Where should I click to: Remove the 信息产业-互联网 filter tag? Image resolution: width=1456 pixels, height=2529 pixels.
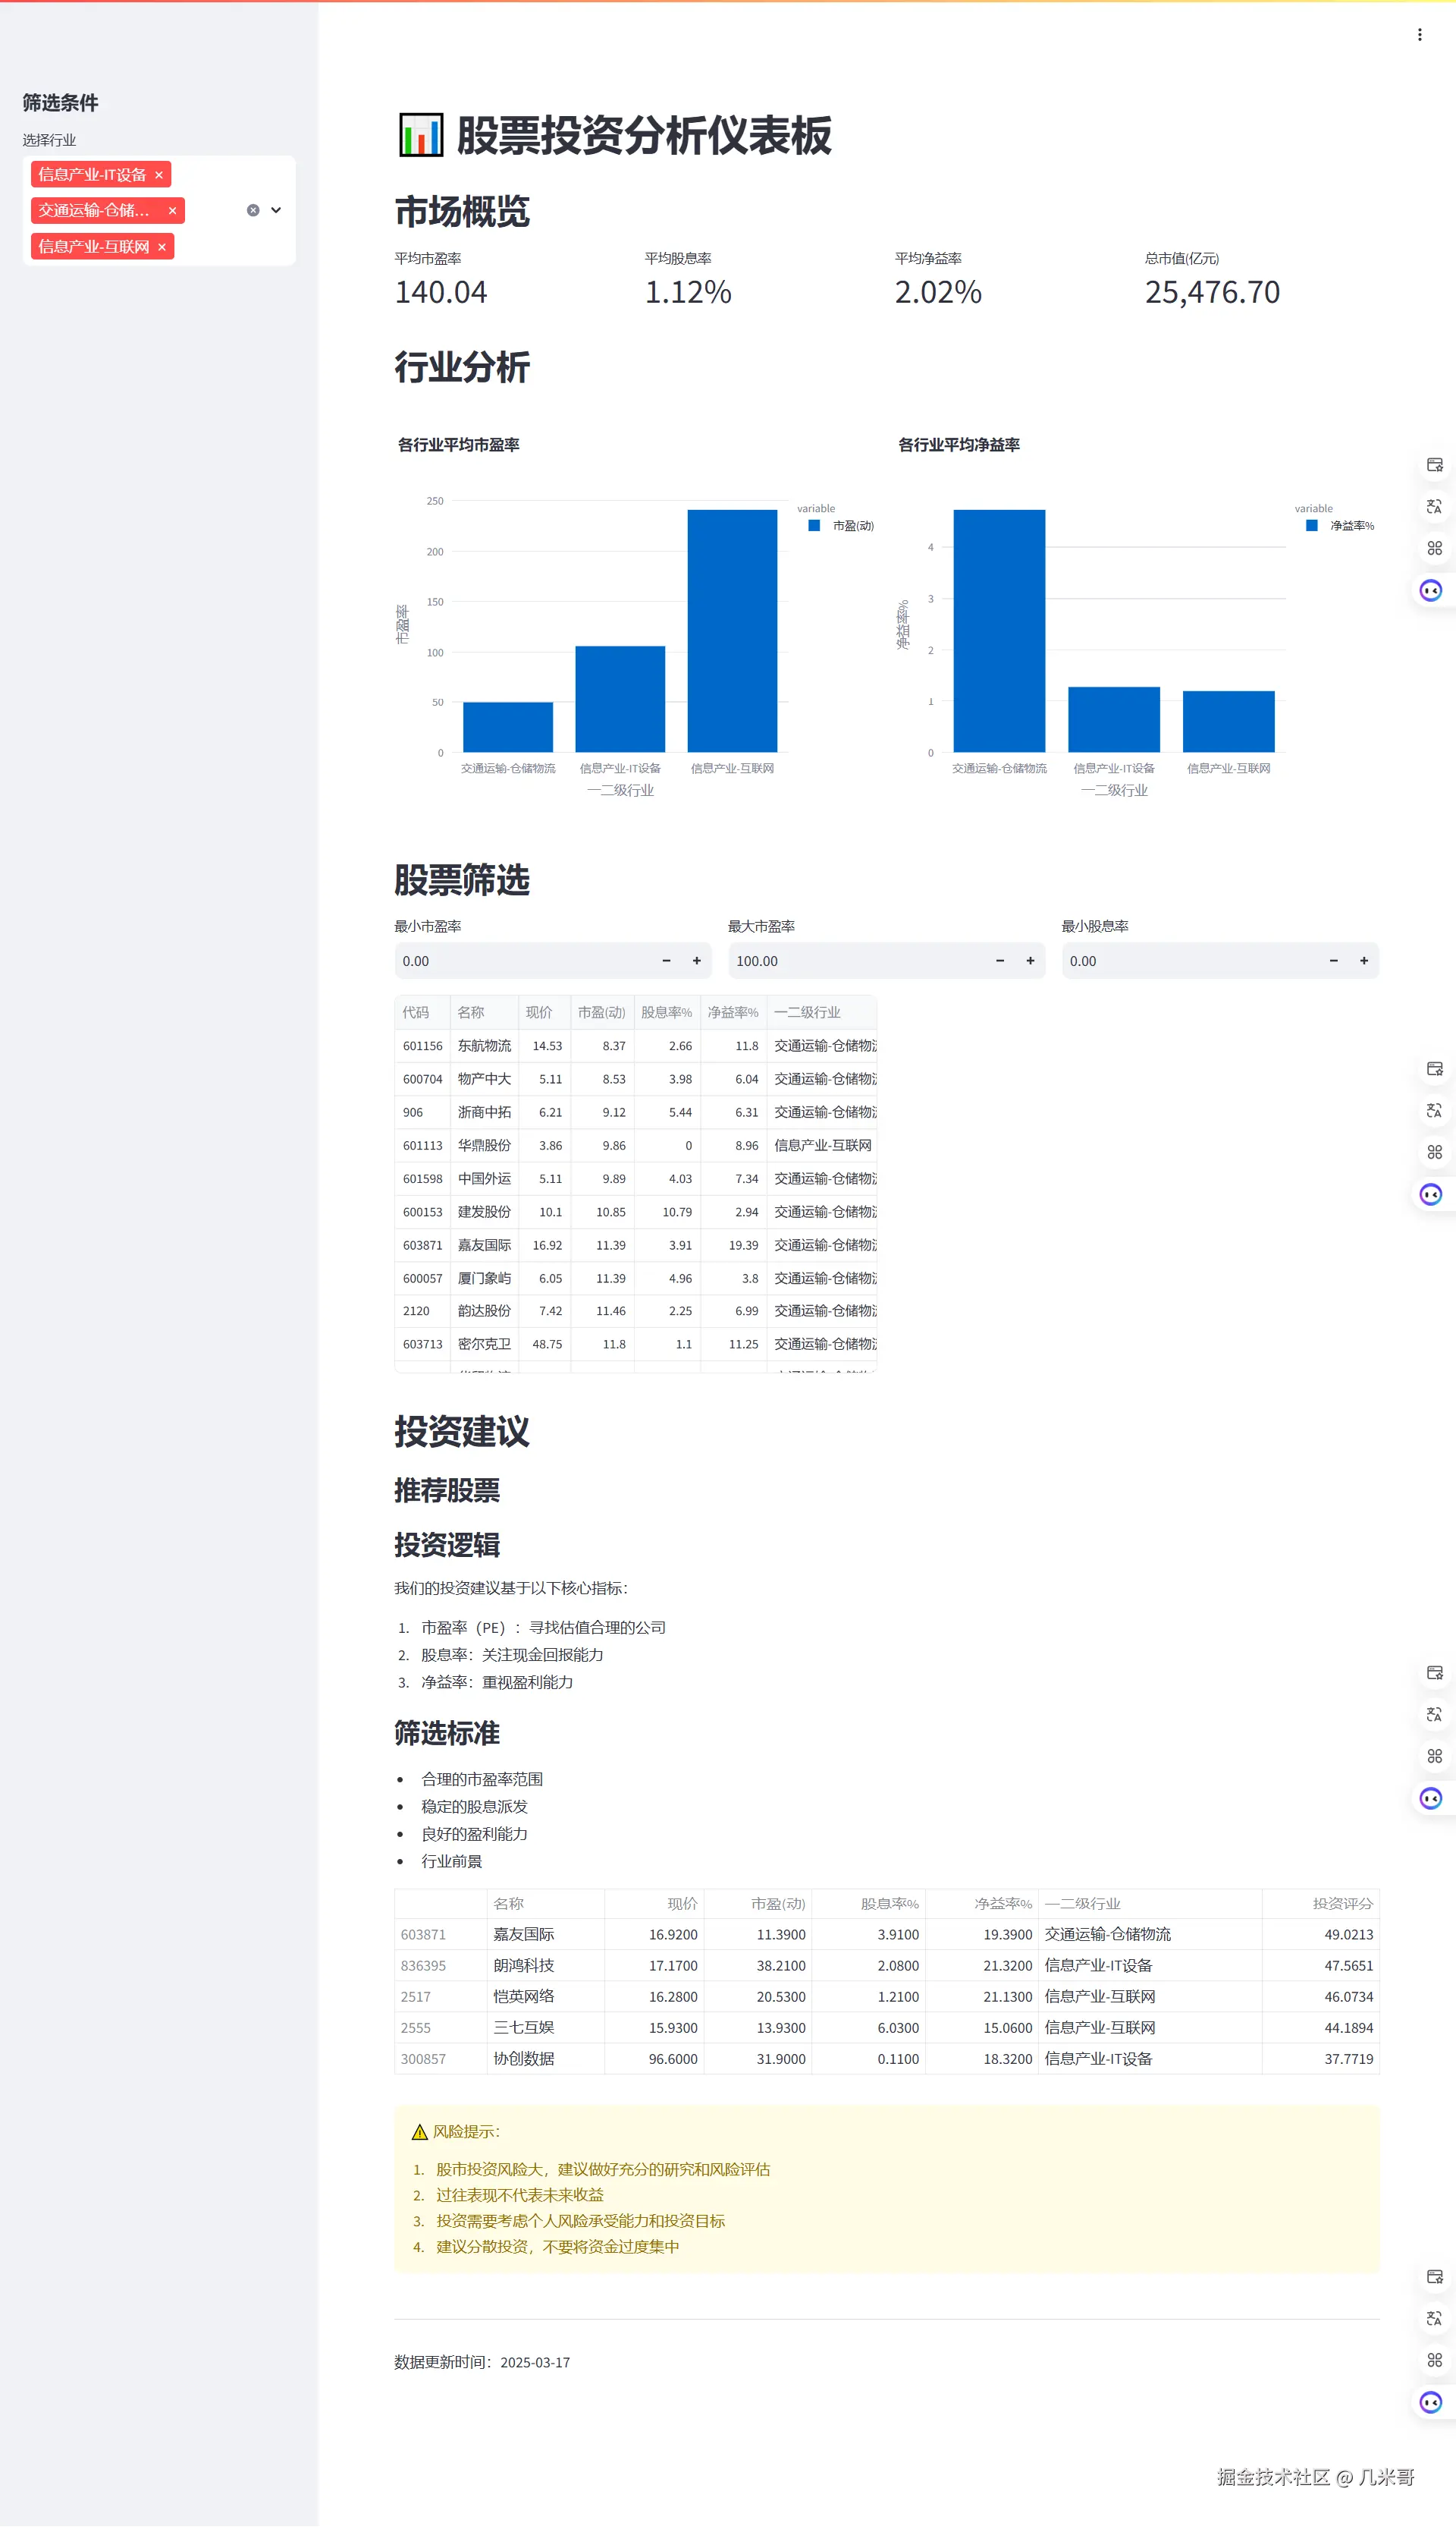point(163,246)
